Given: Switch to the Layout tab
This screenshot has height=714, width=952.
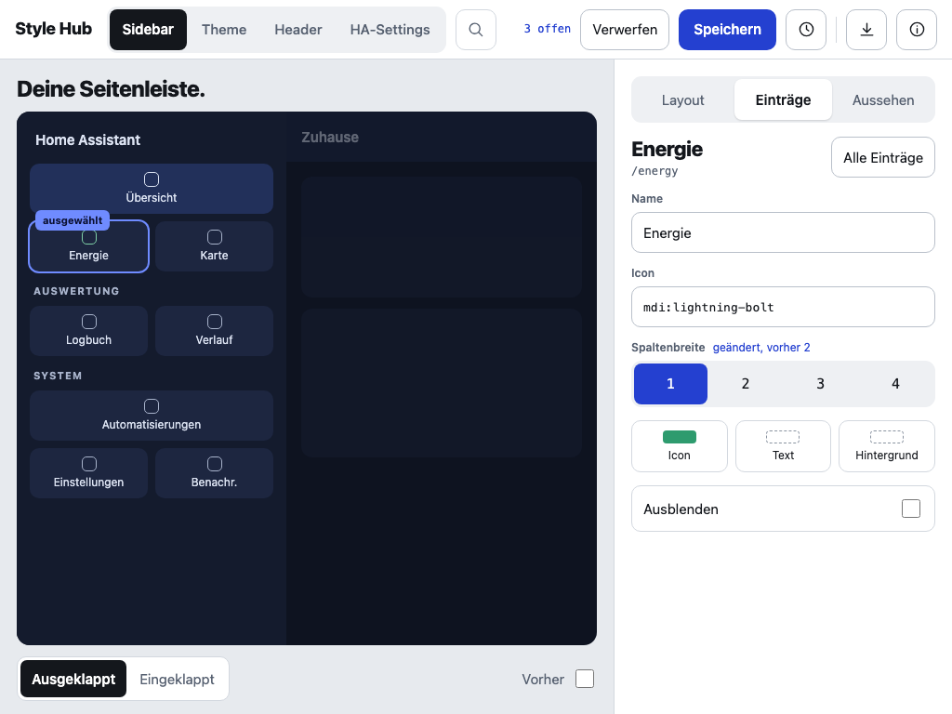Looking at the screenshot, I should click(x=683, y=99).
